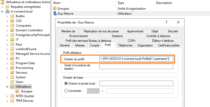
Task: Open the Sécurité tab
Action: click(x=173, y=31)
